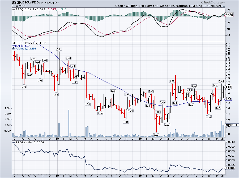Click the 1.92 low price annotation

click(x=40, y=81)
